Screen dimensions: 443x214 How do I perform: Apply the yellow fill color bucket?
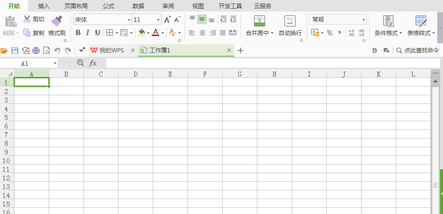141,33
